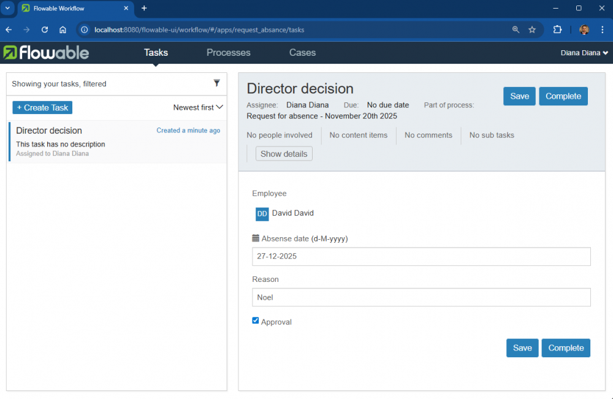The width and height of the screenshot is (613, 399).
Task: Click the bottom Complete button
Action: tap(565, 348)
